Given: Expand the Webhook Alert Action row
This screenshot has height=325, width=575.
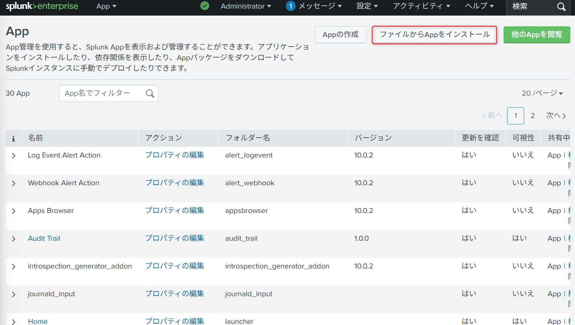Looking at the screenshot, I should [14, 183].
